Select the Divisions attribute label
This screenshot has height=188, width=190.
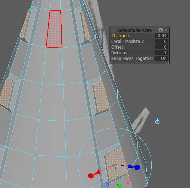click(x=119, y=53)
